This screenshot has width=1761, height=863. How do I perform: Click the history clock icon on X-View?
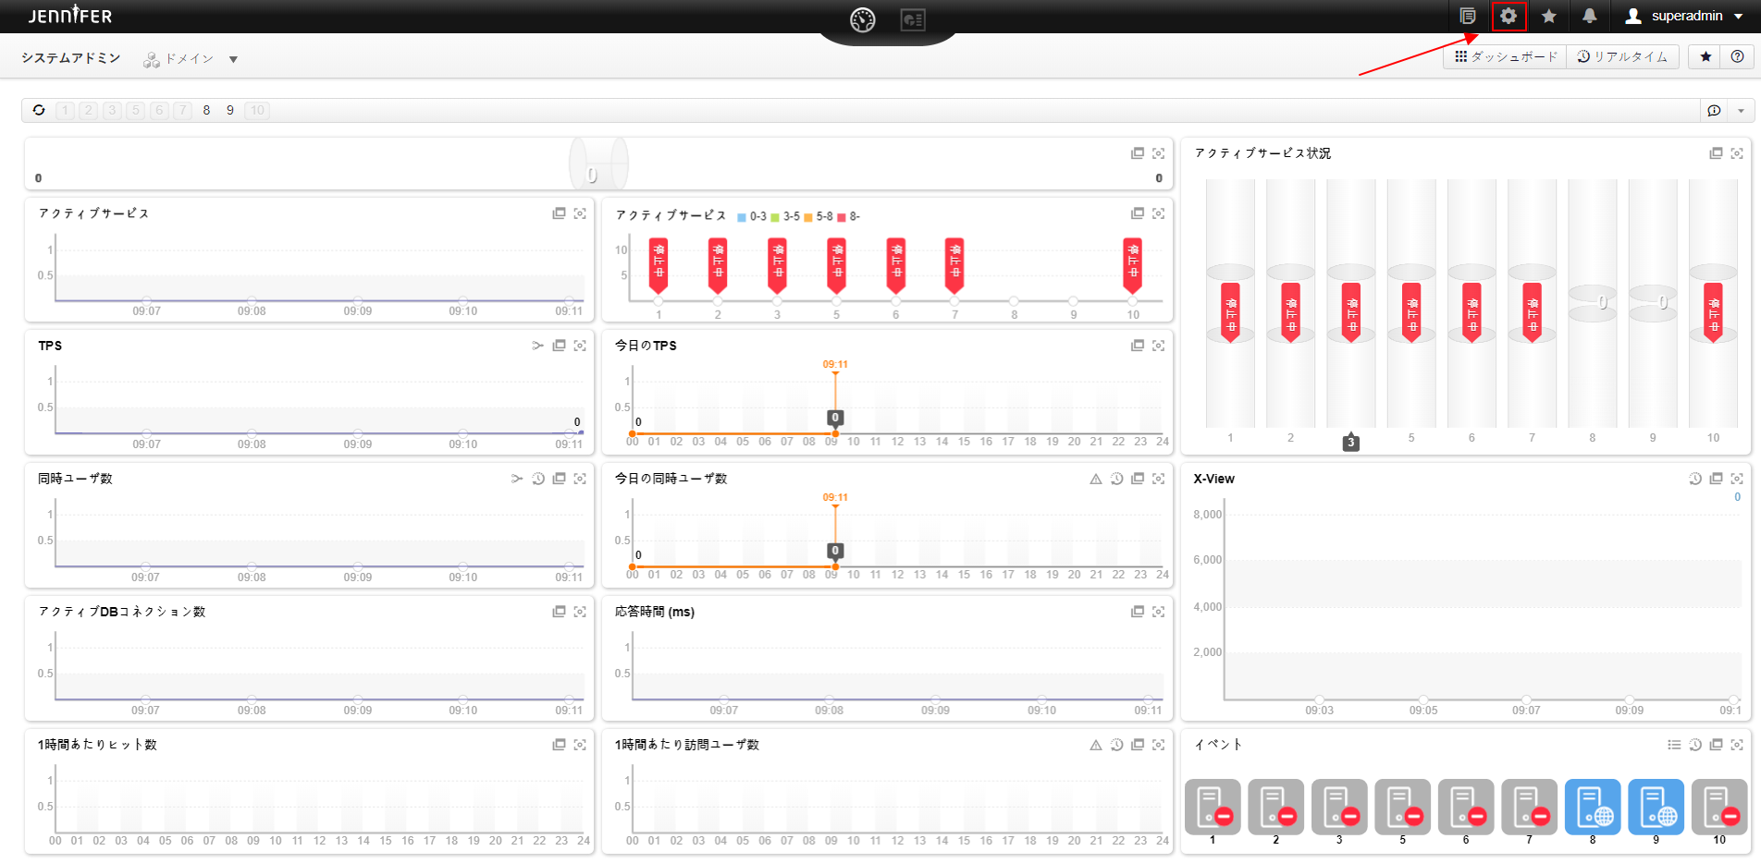pyautogui.click(x=1694, y=479)
